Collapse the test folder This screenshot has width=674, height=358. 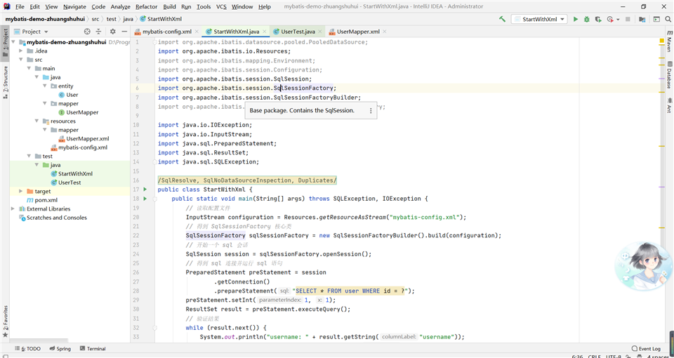[x=29, y=156]
